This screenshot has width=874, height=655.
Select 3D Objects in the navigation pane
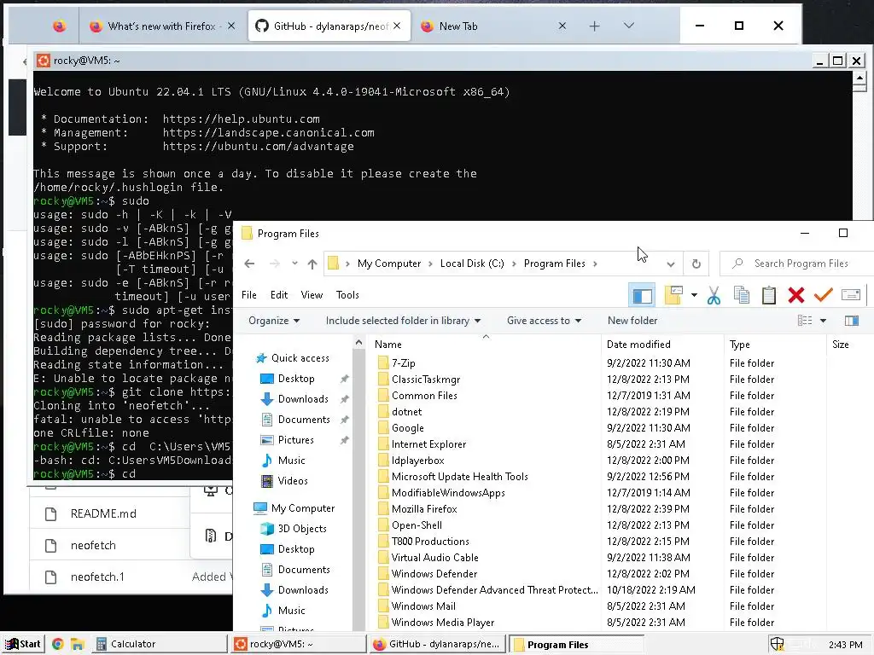click(301, 529)
